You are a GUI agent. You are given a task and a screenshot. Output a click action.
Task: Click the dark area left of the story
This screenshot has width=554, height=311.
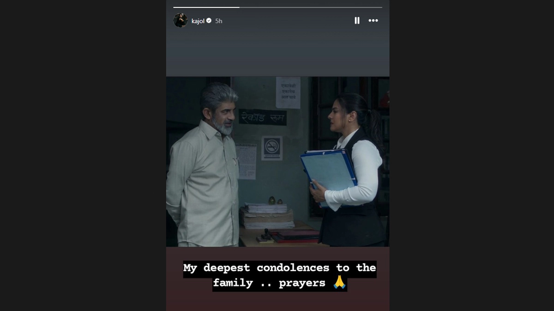(x=83, y=155)
